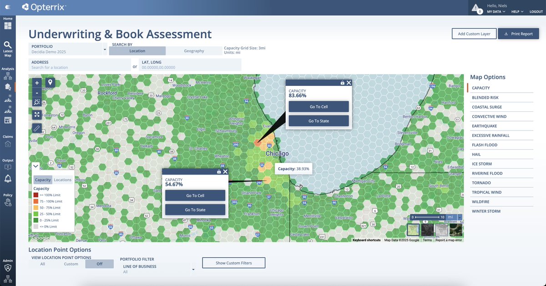The width and height of the screenshot is (546, 286).
Task: Activate the zoom-to-box magnifier map tool
Action: pyautogui.click(x=37, y=102)
